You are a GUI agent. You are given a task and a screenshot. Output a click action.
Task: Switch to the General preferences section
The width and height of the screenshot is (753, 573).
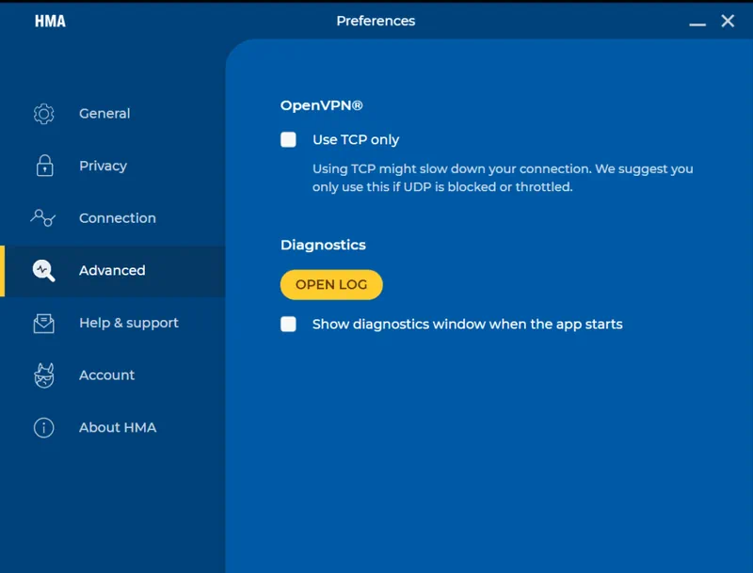point(104,113)
